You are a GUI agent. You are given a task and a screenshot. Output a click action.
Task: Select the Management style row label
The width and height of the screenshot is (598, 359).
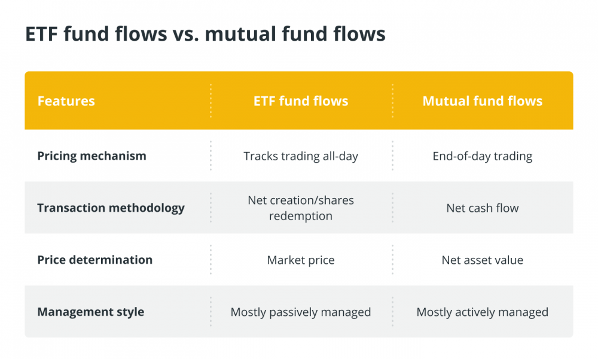pos(91,312)
